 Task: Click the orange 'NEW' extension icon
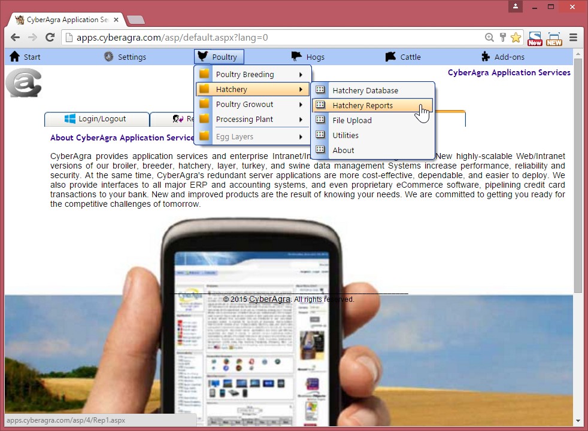(554, 38)
